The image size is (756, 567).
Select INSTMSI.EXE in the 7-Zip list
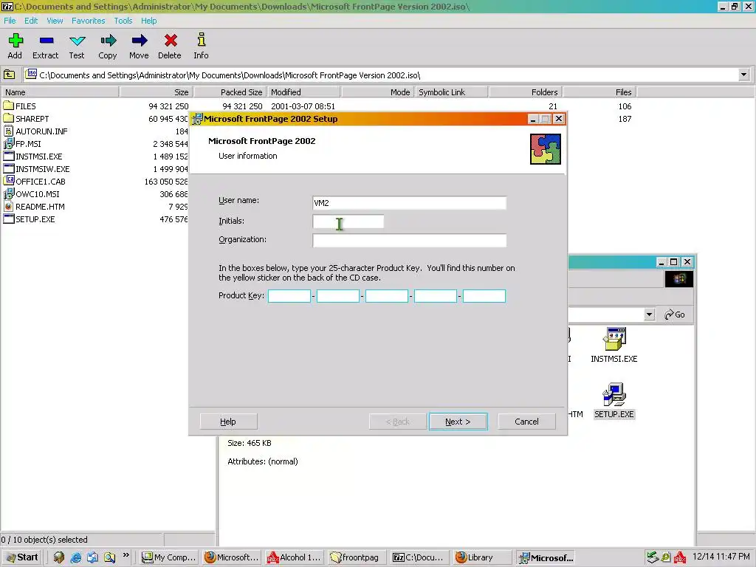32,157
